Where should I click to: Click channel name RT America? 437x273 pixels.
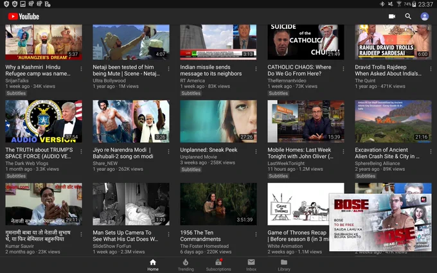[192, 80]
